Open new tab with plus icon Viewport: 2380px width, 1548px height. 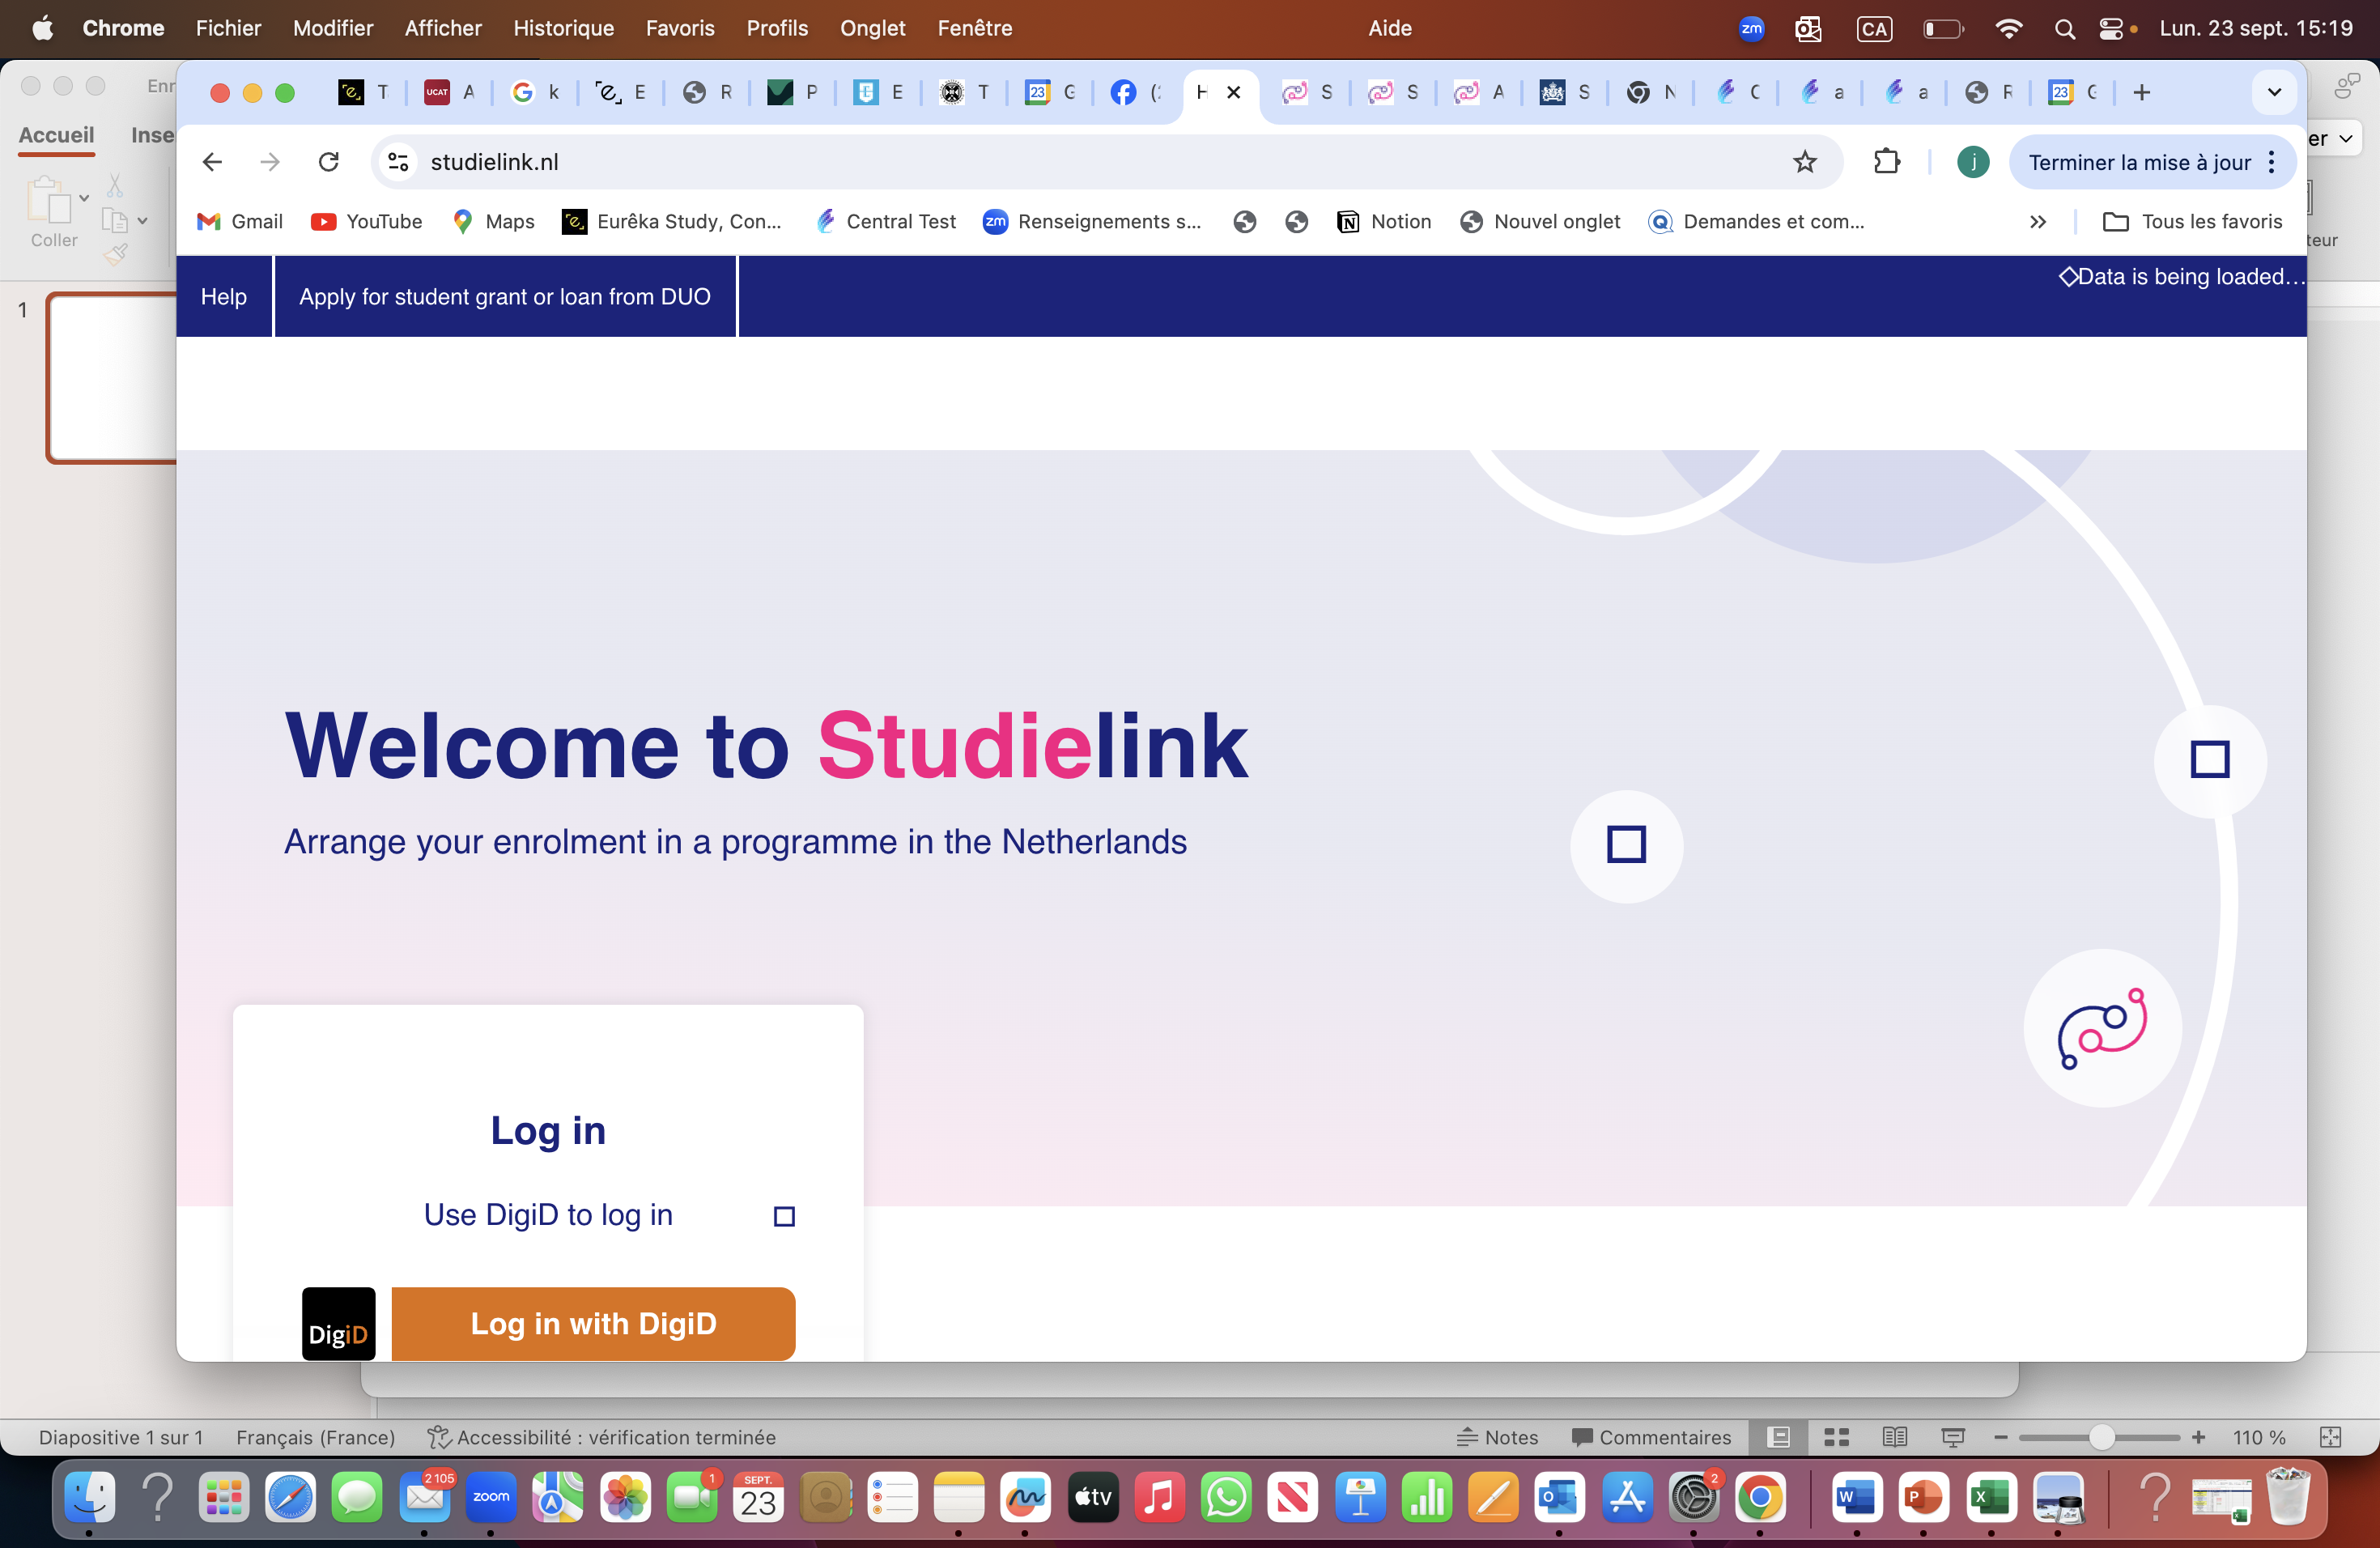tap(2141, 93)
